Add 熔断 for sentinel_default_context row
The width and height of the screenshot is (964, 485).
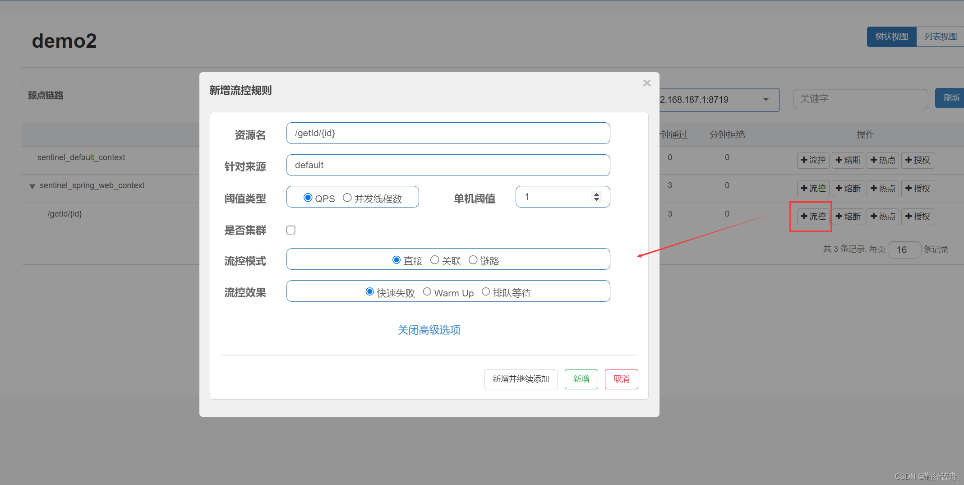click(x=848, y=160)
